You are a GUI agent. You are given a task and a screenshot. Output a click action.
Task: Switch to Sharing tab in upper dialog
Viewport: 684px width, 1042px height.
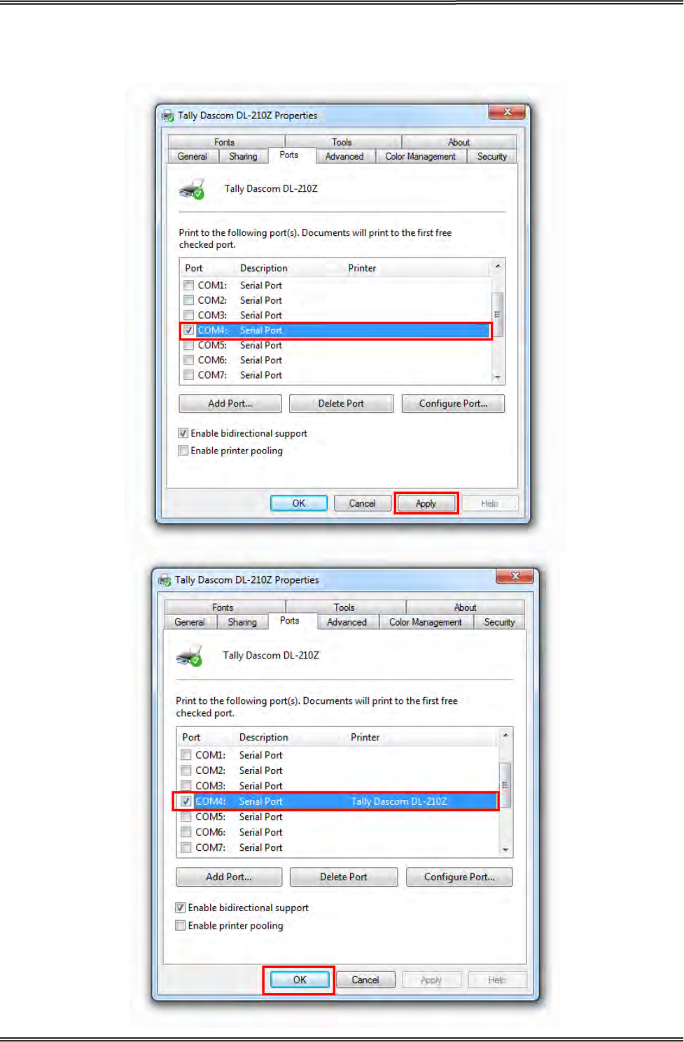pos(243,157)
